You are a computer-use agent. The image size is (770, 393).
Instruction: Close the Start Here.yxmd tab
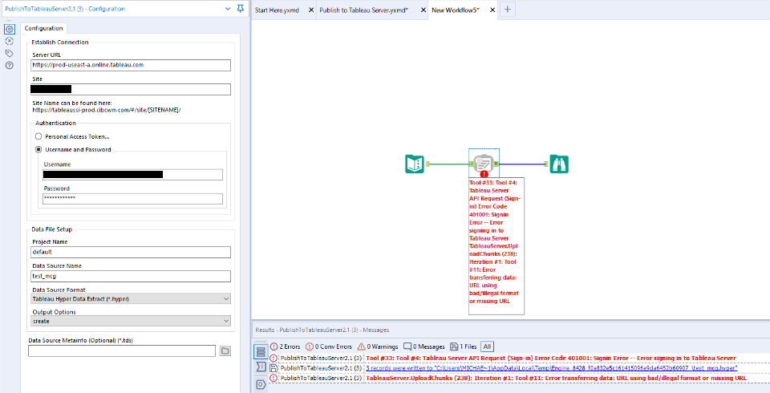click(311, 10)
